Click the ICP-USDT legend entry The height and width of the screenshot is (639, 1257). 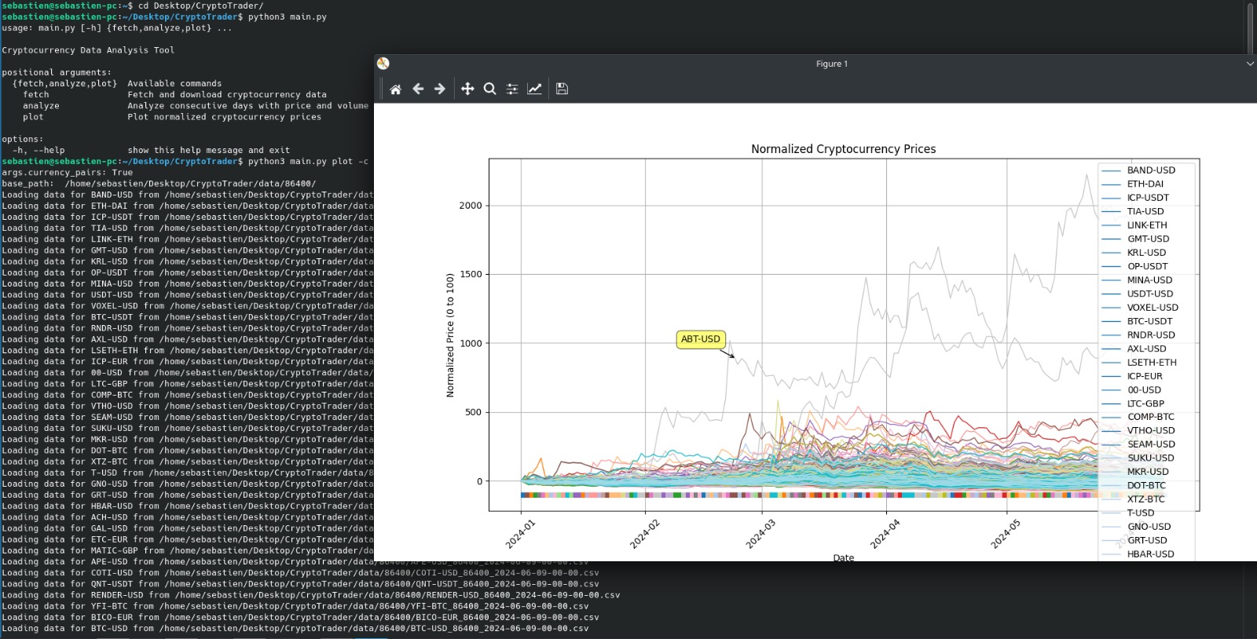click(x=1135, y=198)
